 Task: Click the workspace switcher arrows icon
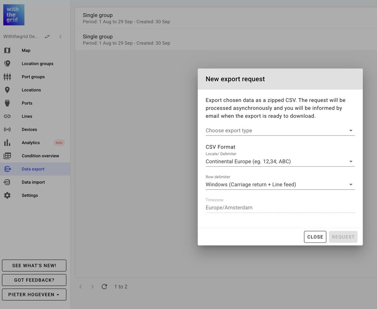[47, 36]
